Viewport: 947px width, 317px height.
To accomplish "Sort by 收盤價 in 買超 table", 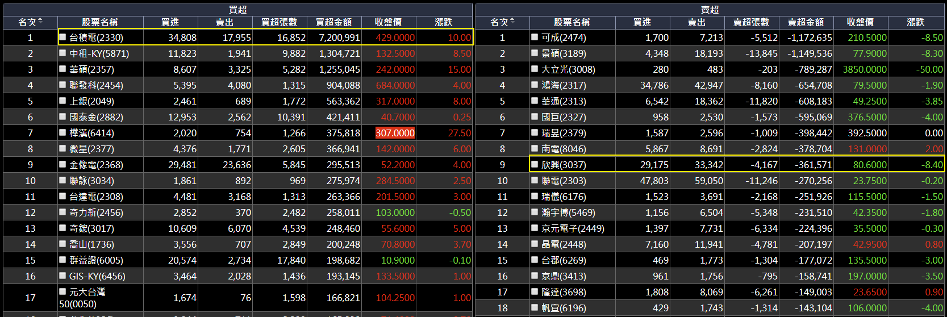I will 389,22.
